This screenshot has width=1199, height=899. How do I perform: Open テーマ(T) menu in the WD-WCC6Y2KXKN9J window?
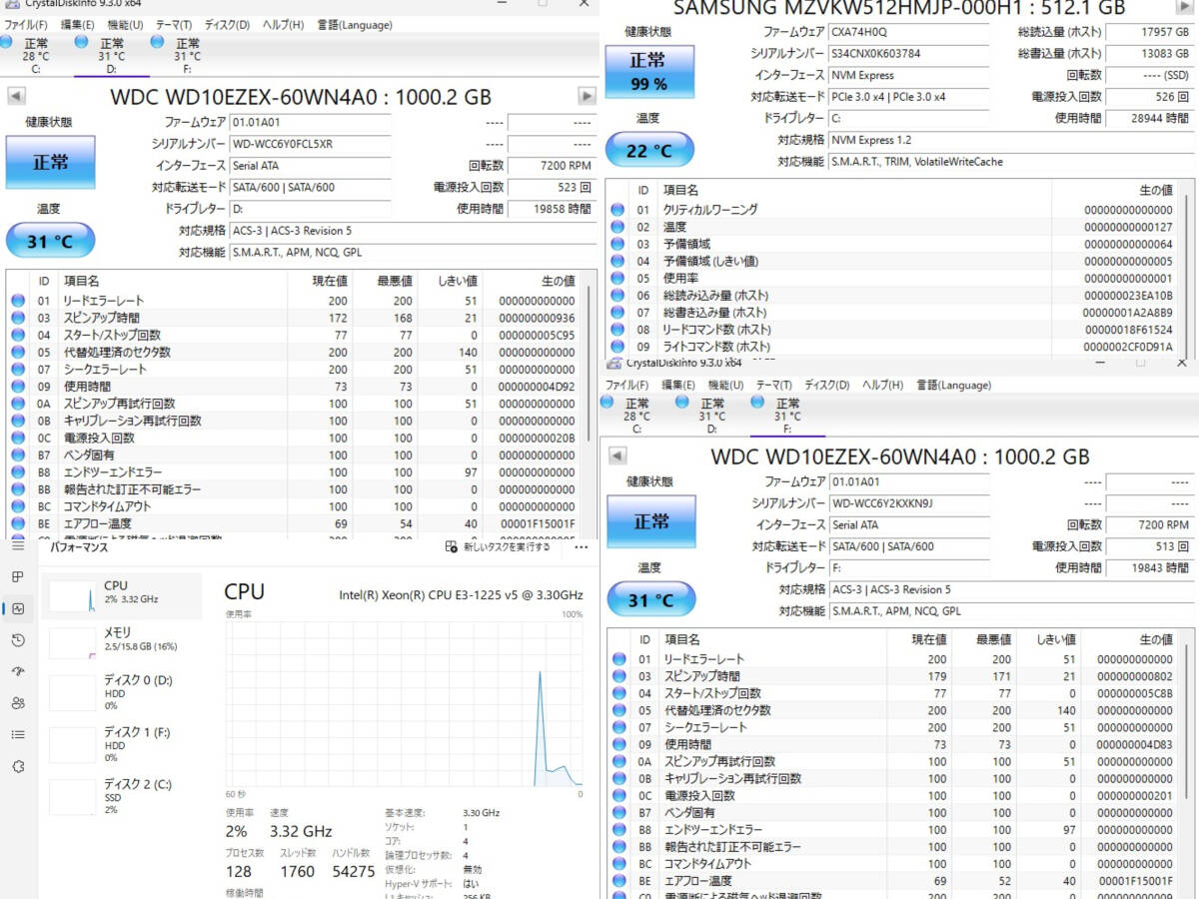pyautogui.click(x=774, y=385)
